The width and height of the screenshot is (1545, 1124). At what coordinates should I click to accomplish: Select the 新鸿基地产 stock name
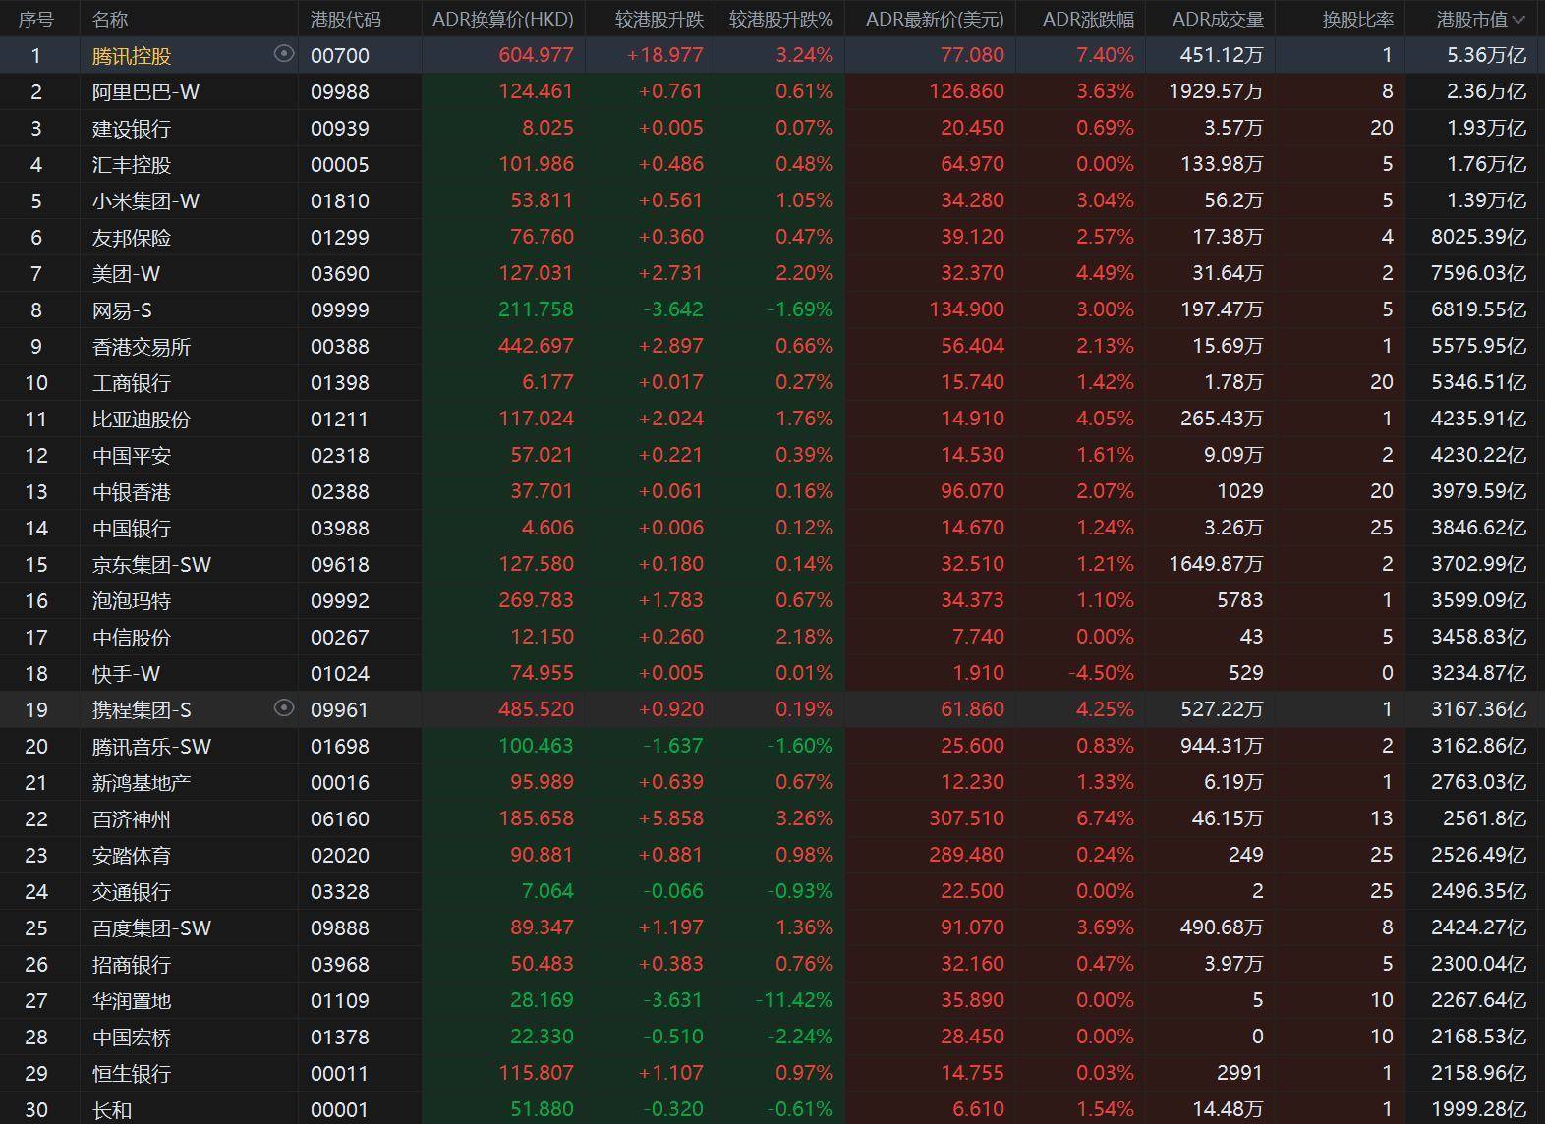click(x=142, y=782)
